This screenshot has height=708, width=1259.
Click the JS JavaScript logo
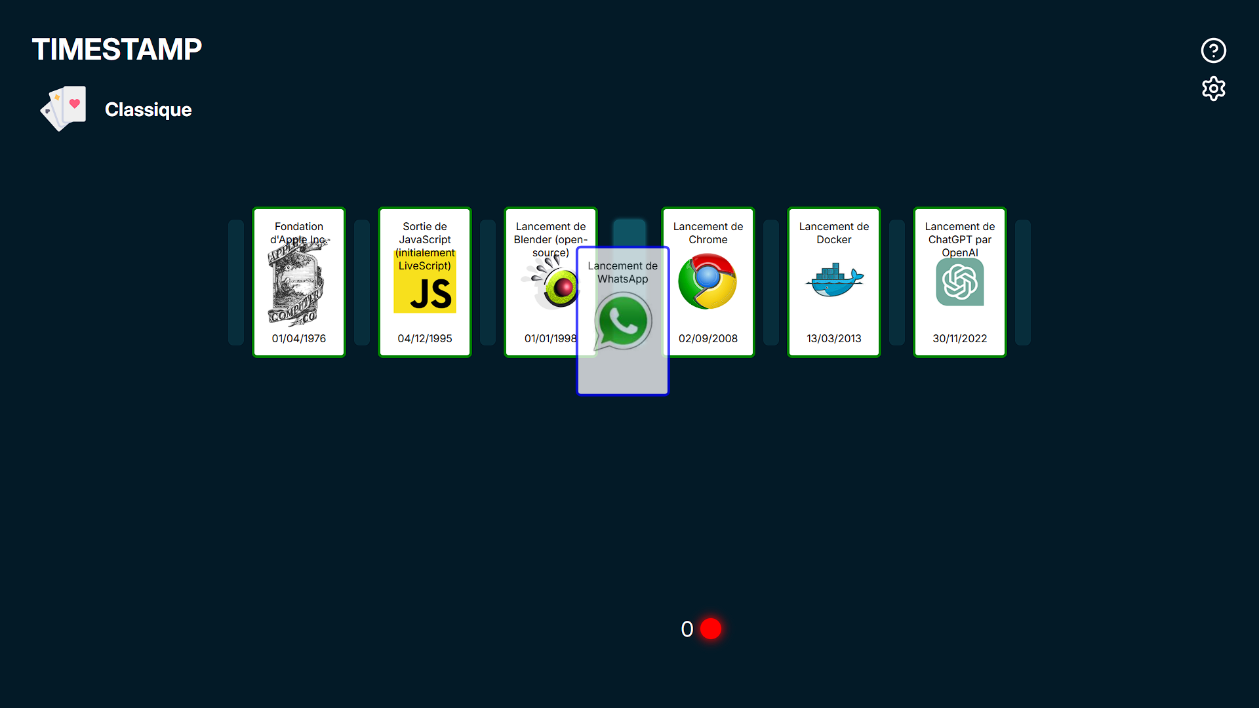click(x=425, y=288)
